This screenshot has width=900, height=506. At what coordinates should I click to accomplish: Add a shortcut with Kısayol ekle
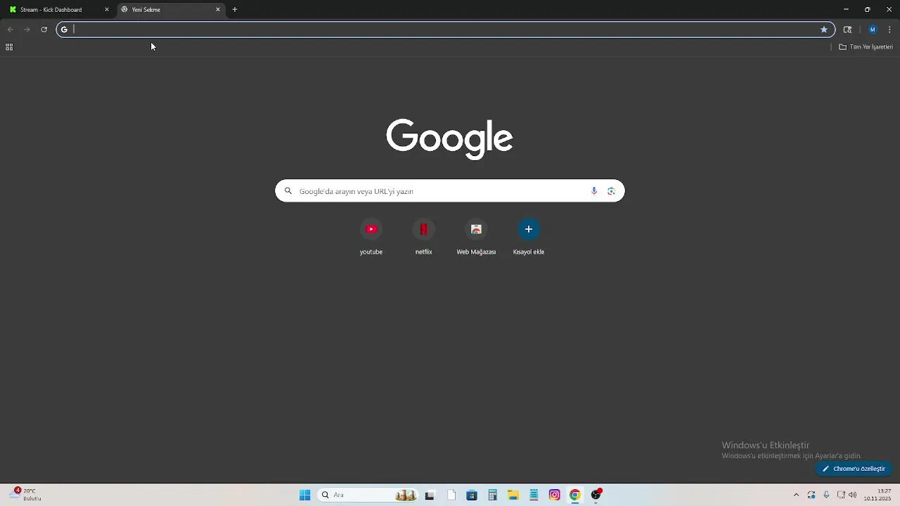[x=529, y=237]
